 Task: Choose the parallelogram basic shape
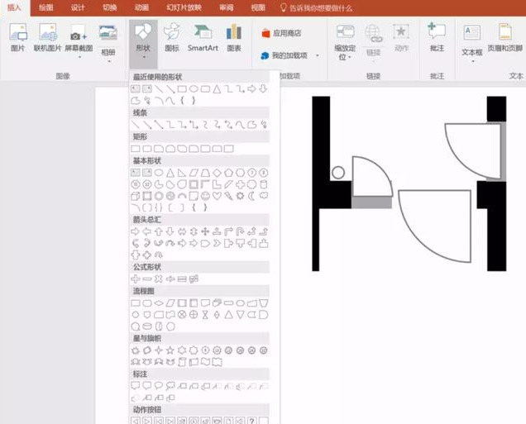[x=194, y=173]
